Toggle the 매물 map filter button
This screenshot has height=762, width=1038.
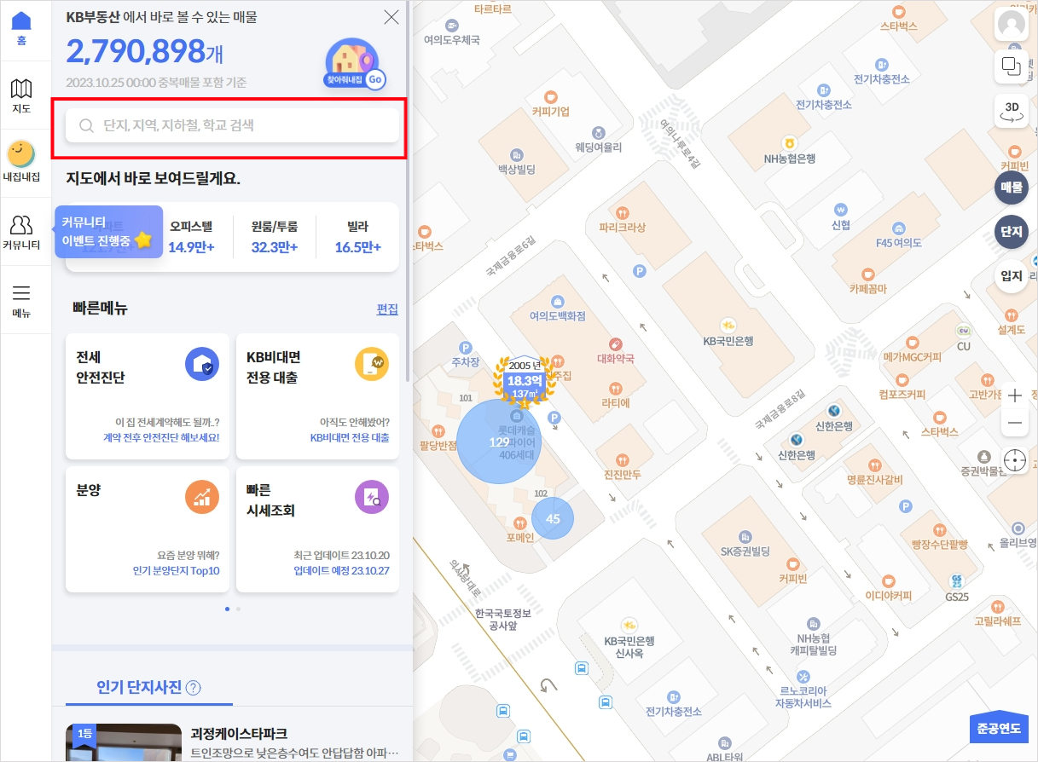coord(1012,188)
